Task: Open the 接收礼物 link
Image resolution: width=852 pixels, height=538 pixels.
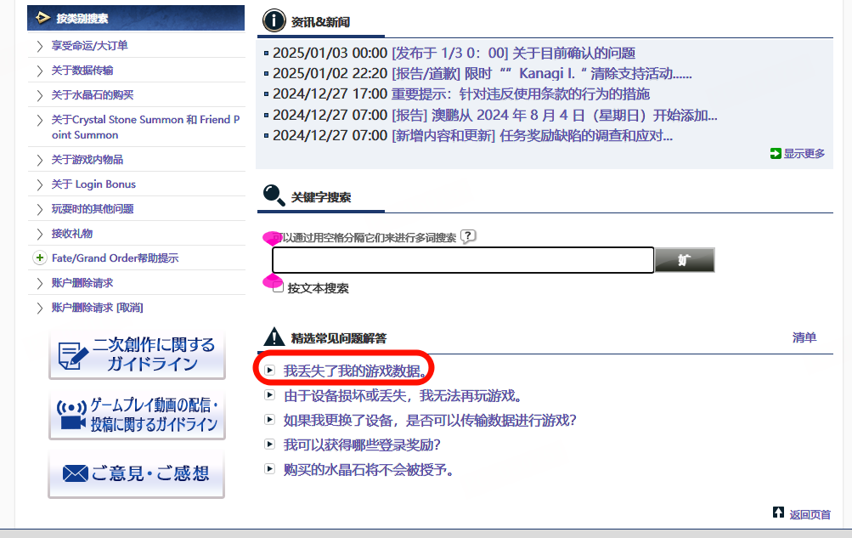Action: pos(71,234)
